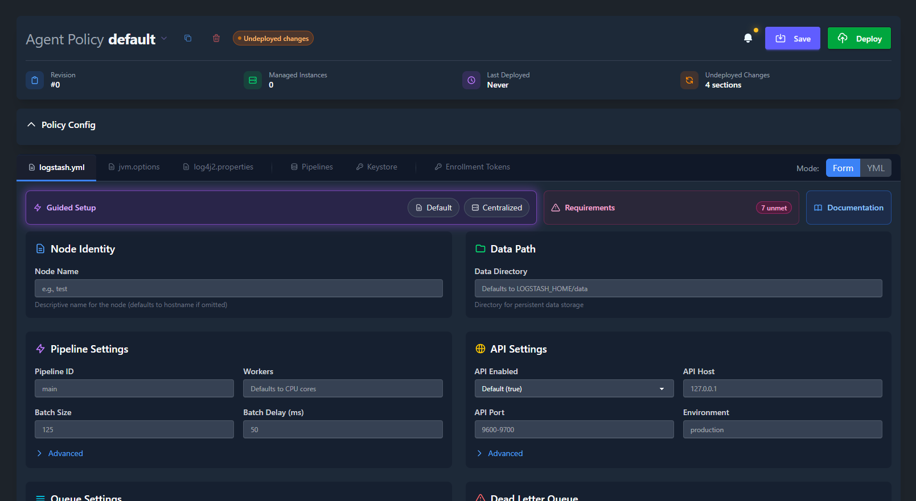Focus the API Host field
Viewport: 916px width, 501px height.
(783, 388)
